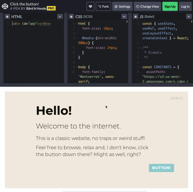The image size is (193, 192).
Task: Open JS editor settings gear
Action: [135, 16]
